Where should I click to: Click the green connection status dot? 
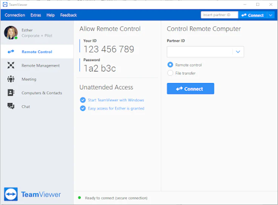point(79,197)
